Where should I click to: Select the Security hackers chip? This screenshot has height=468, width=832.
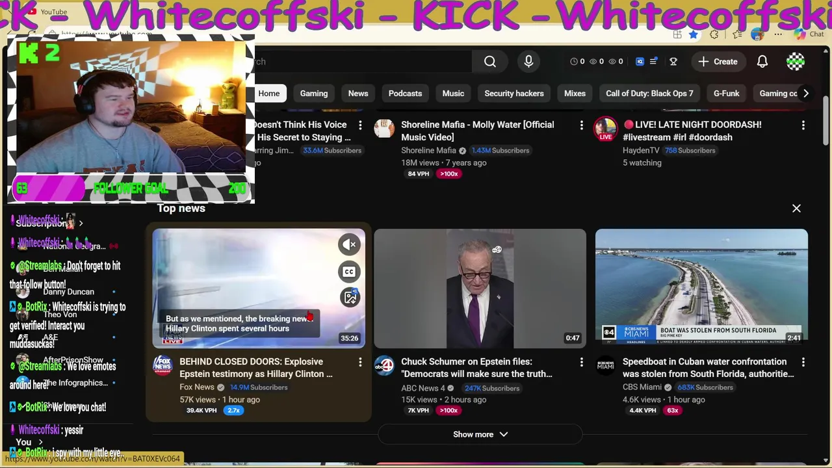point(514,94)
